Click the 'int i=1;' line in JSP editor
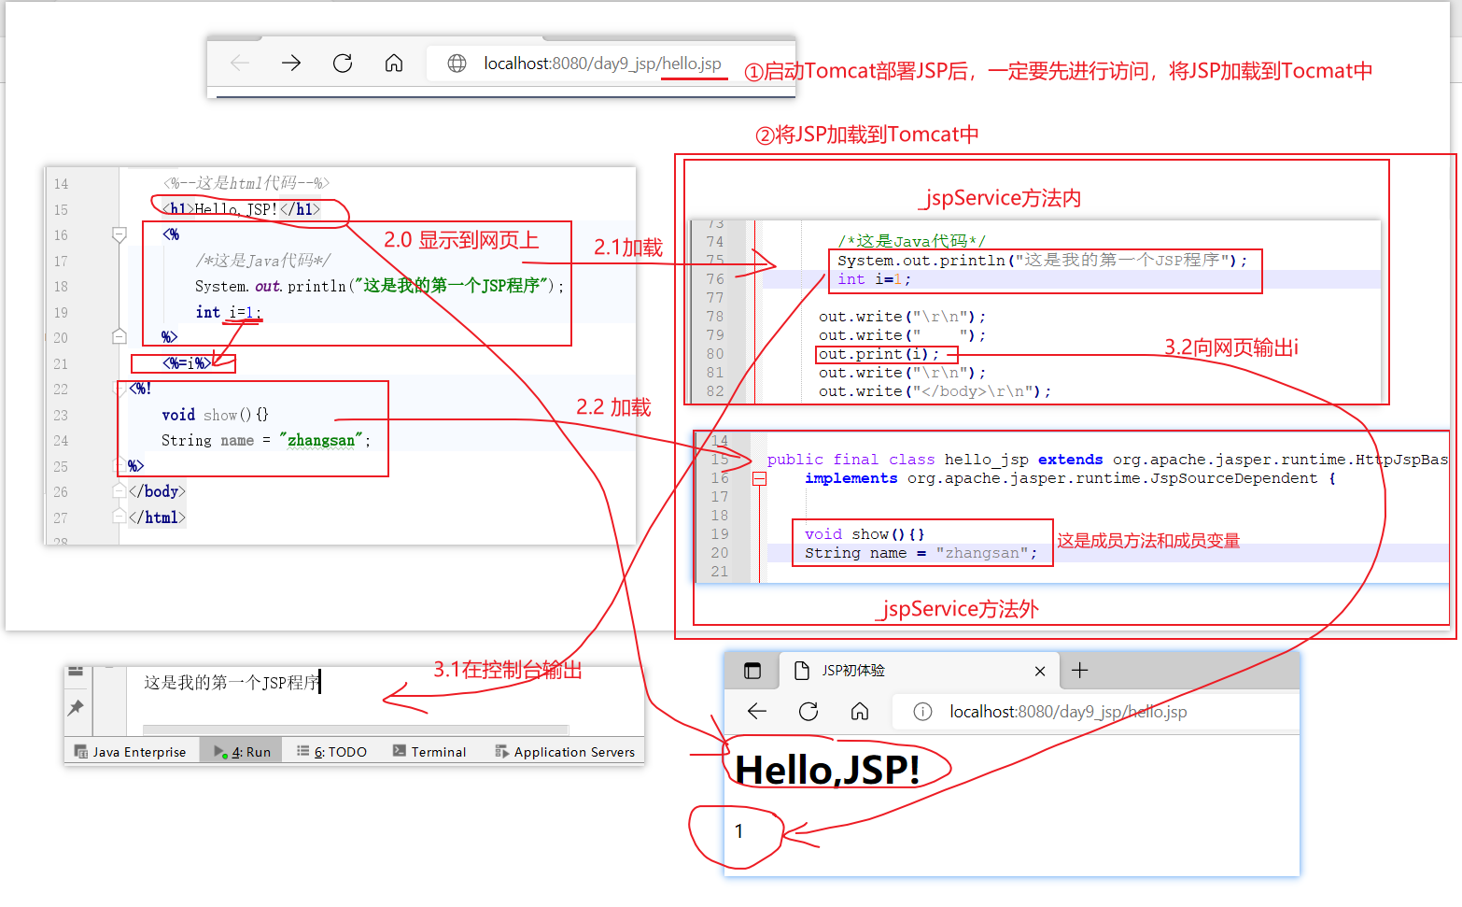1462x907 pixels. tap(229, 312)
